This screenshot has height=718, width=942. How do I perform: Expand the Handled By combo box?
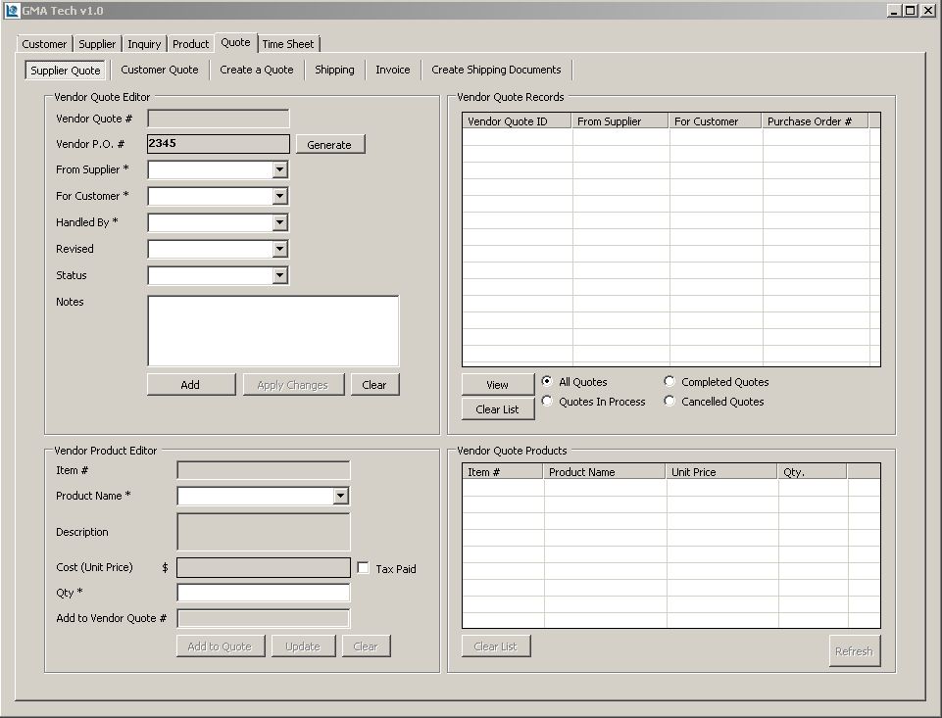click(279, 223)
